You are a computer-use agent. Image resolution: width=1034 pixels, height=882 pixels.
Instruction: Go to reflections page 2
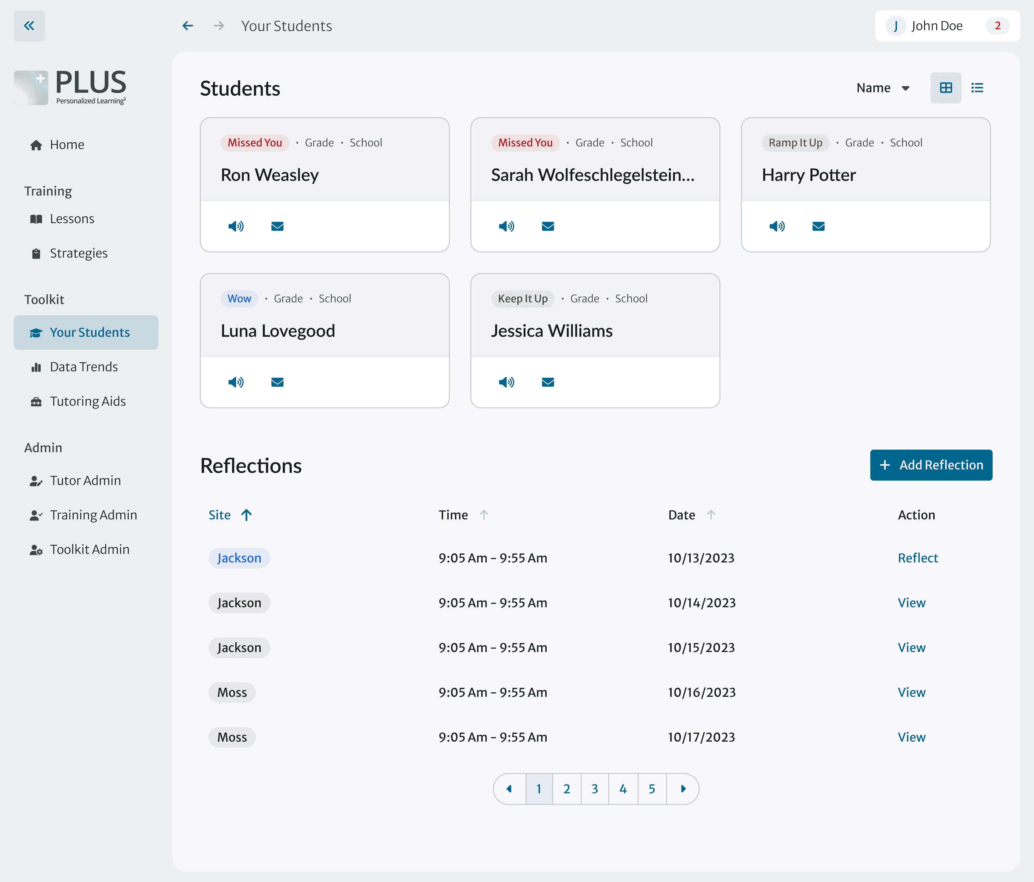coord(567,789)
